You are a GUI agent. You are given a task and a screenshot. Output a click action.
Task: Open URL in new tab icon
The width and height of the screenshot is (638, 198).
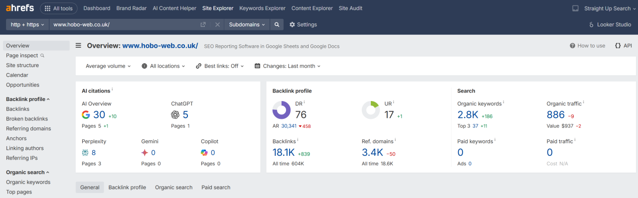[203, 24]
